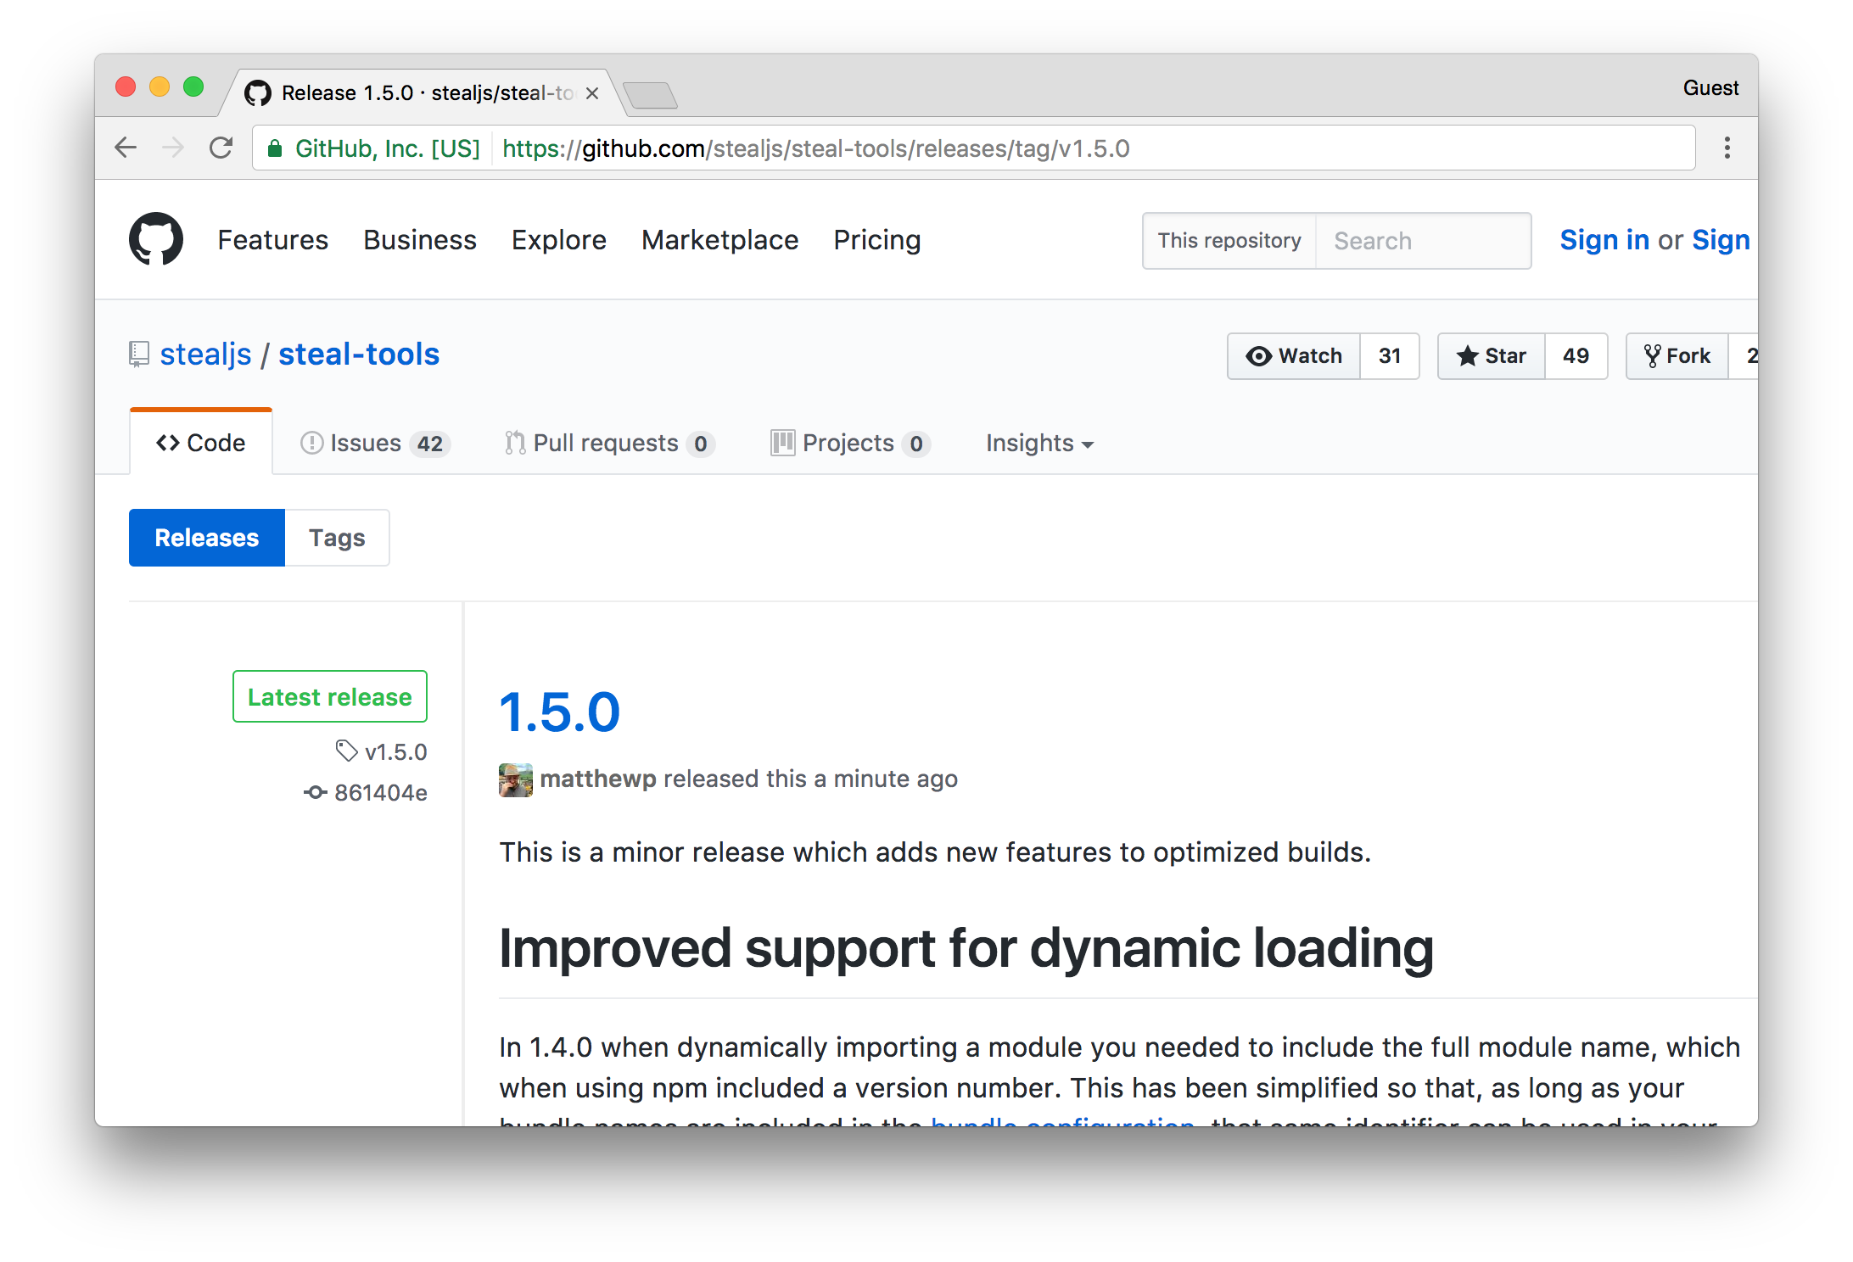1853x1262 pixels.
Task: Watch the repository with the Watch button
Action: tap(1294, 356)
